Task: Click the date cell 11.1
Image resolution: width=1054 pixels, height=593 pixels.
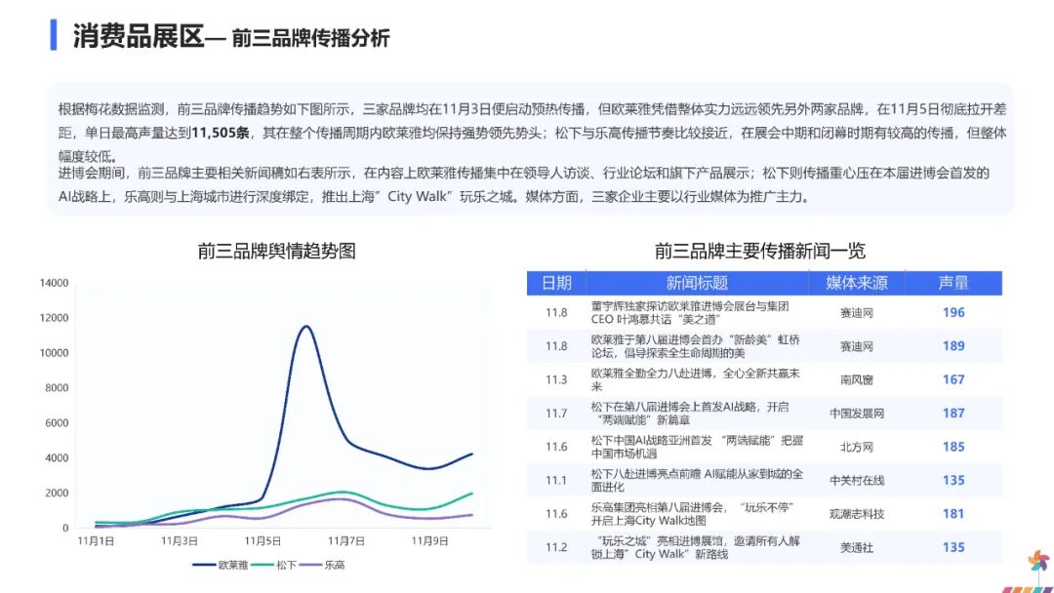Action: tap(556, 481)
